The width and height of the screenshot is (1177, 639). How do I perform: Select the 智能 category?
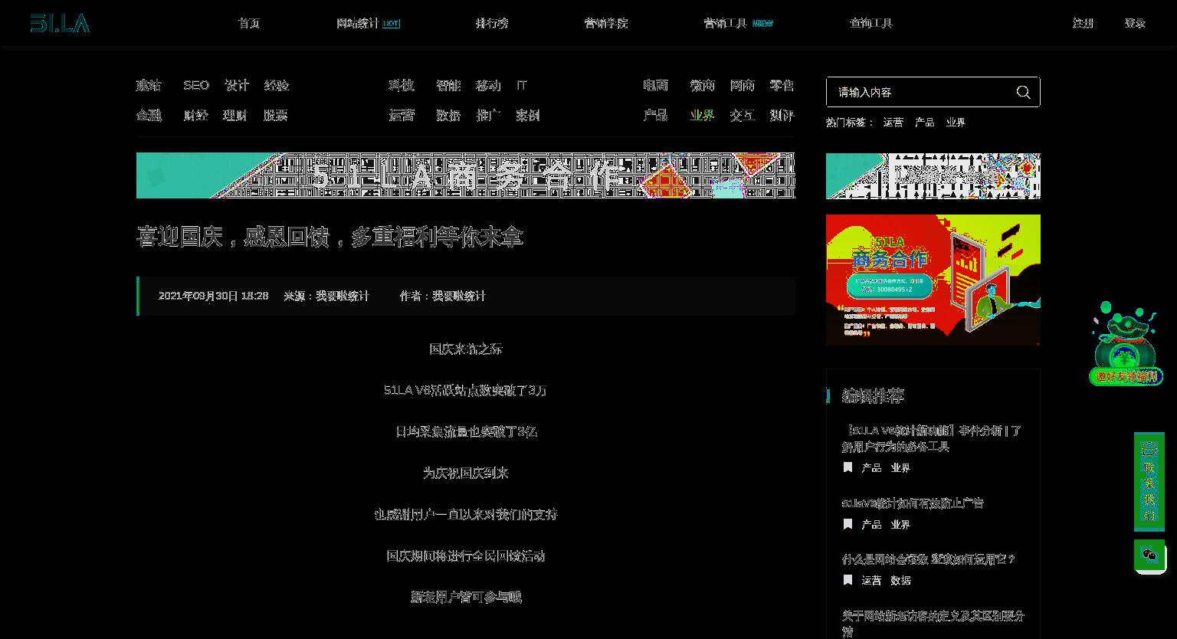(x=448, y=85)
